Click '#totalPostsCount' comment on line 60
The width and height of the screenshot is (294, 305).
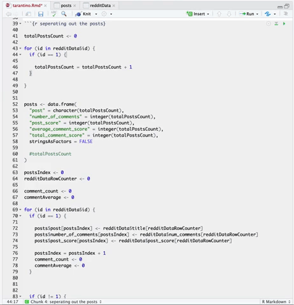50,154
